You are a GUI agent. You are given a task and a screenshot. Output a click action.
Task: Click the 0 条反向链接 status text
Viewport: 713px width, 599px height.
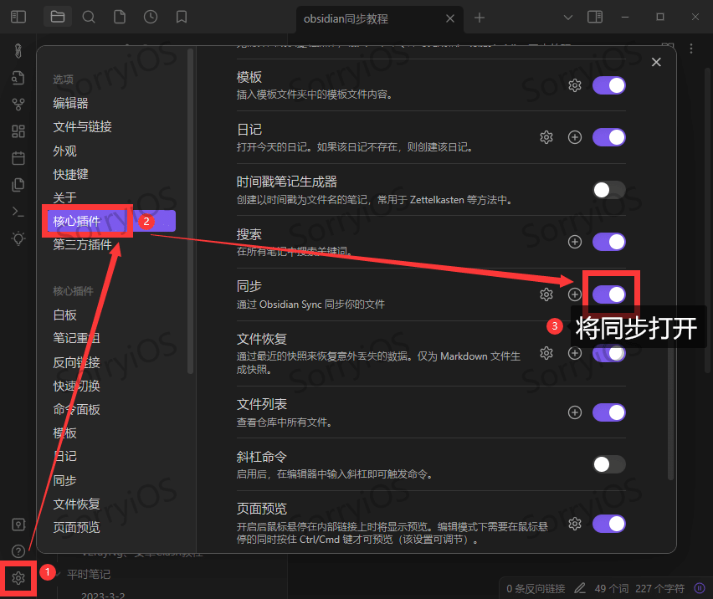point(534,586)
